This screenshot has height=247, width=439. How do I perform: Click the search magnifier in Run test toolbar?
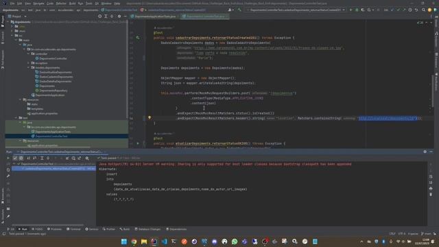87,158
